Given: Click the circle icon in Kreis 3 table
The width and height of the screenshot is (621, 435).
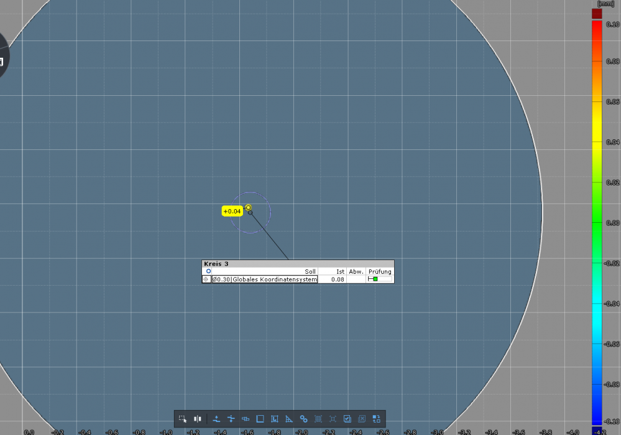Looking at the screenshot, I should pyautogui.click(x=208, y=271).
